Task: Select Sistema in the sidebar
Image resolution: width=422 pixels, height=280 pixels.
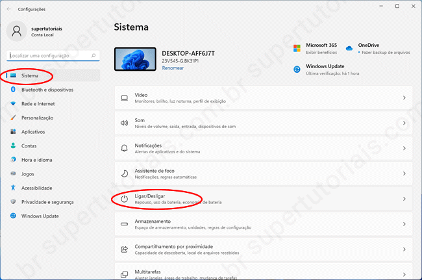Action: [x=30, y=75]
